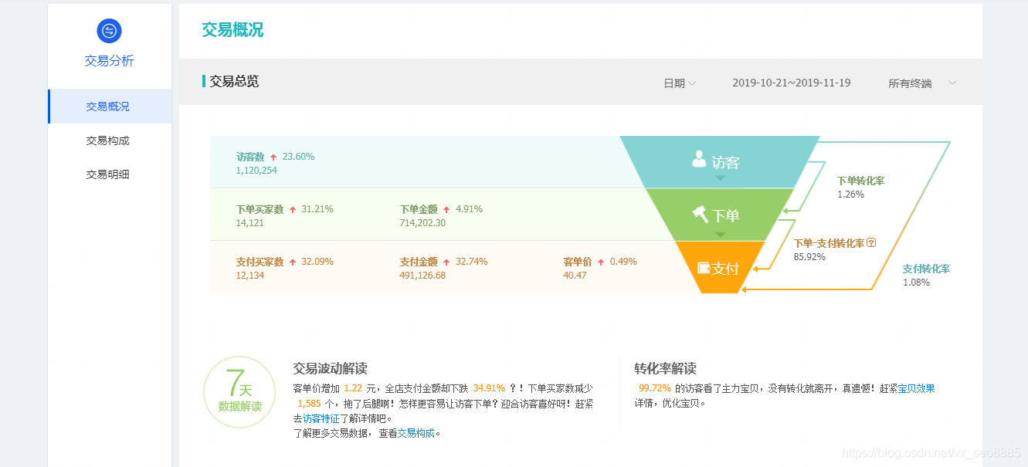Screen dimensions: 1028x467
Task: Click the 1.26% conversion value
Action: [x=850, y=195]
